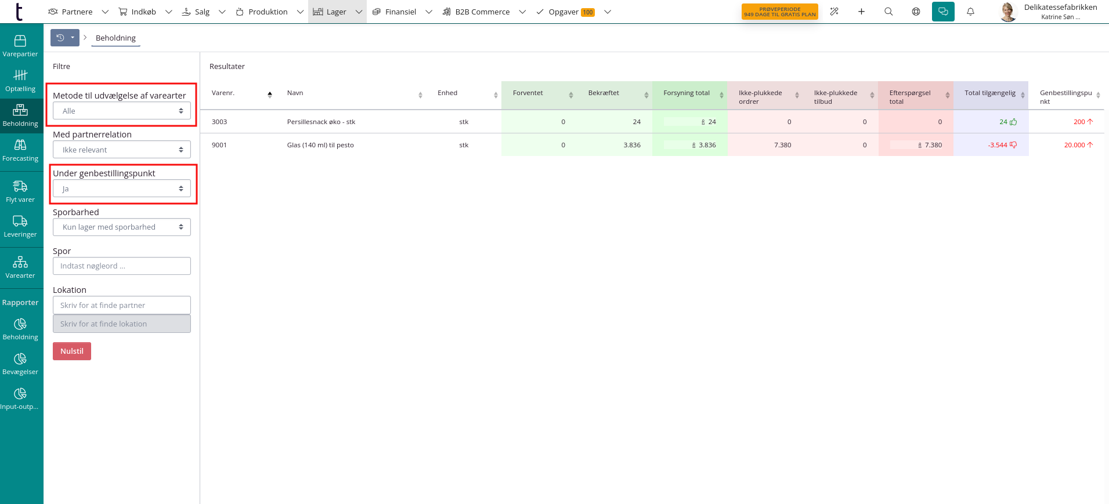Image resolution: width=1109 pixels, height=504 pixels.
Task: Click the plus icon in top bar
Action: click(x=861, y=12)
